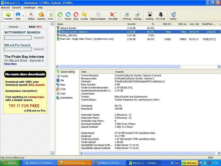Click the NL language indicator
Screen dimensions: 221x166
tap(172, 163)
